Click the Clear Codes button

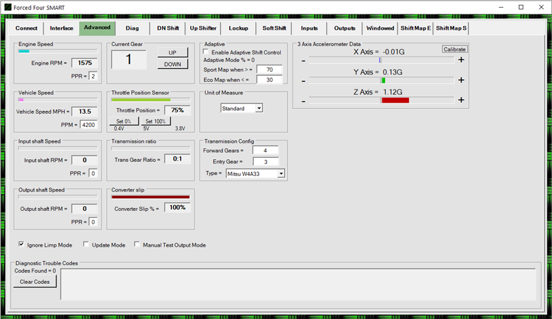click(x=35, y=282)
